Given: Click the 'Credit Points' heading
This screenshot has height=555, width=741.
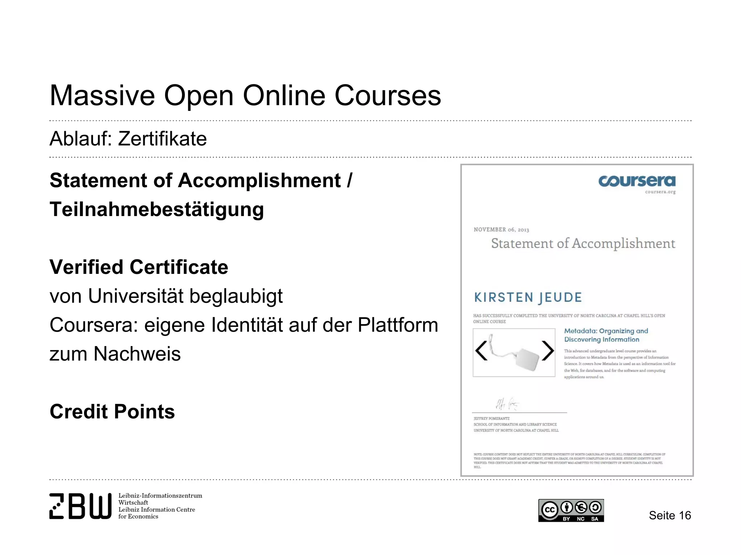Looking at the screenshot, I should (x=112, y=412).
